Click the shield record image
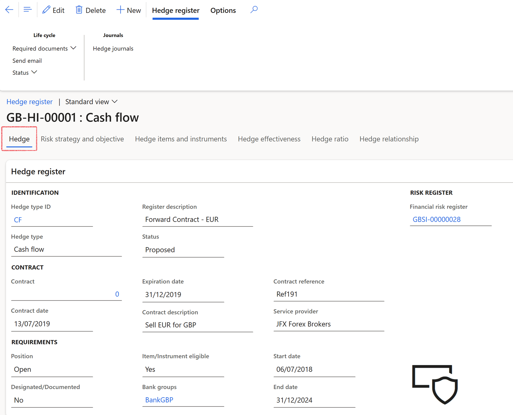The height and width of the screenshot is (415, 513). click(x=435, y=384)
